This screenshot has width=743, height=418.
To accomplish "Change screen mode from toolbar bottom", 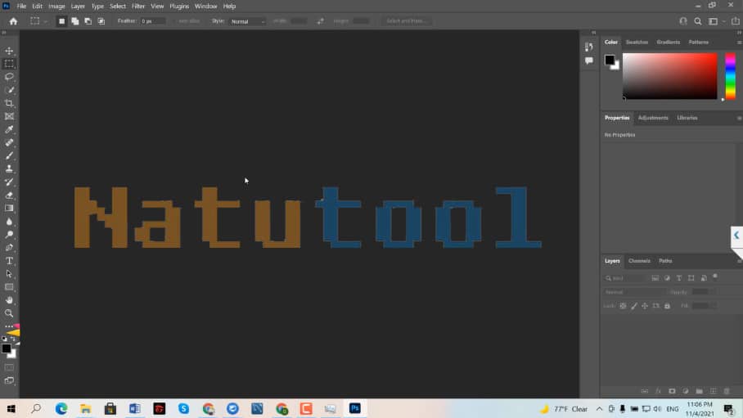I will pyautogui.click(x=9, y=380).
